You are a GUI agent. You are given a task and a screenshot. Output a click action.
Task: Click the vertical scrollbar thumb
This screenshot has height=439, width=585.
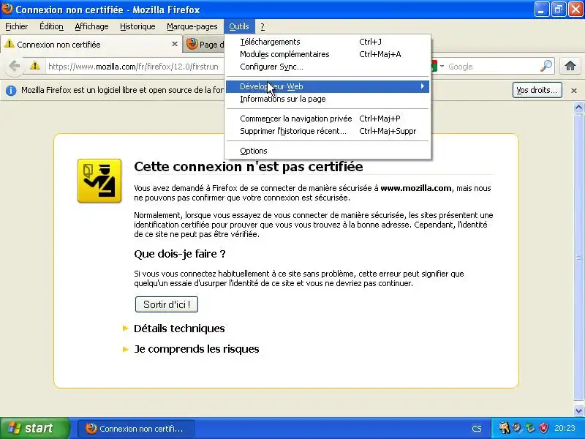coord(578,257)
